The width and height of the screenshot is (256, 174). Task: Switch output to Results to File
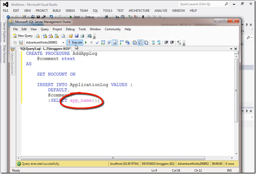146,43
